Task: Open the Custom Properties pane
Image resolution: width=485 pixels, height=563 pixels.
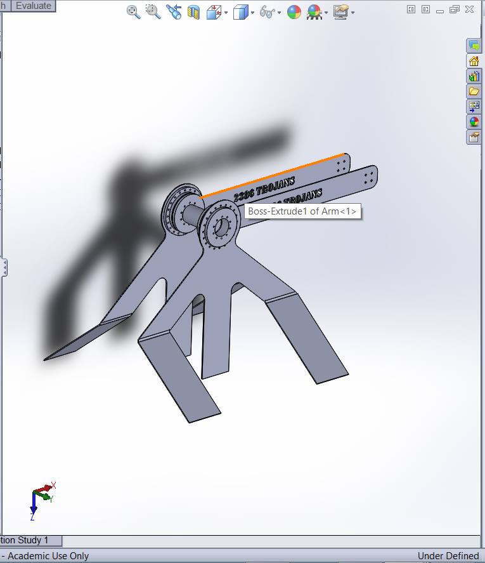Action: pos(474,137)
